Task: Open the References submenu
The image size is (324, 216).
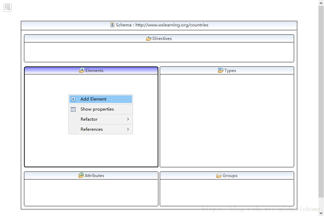Action: pos(101,129)
